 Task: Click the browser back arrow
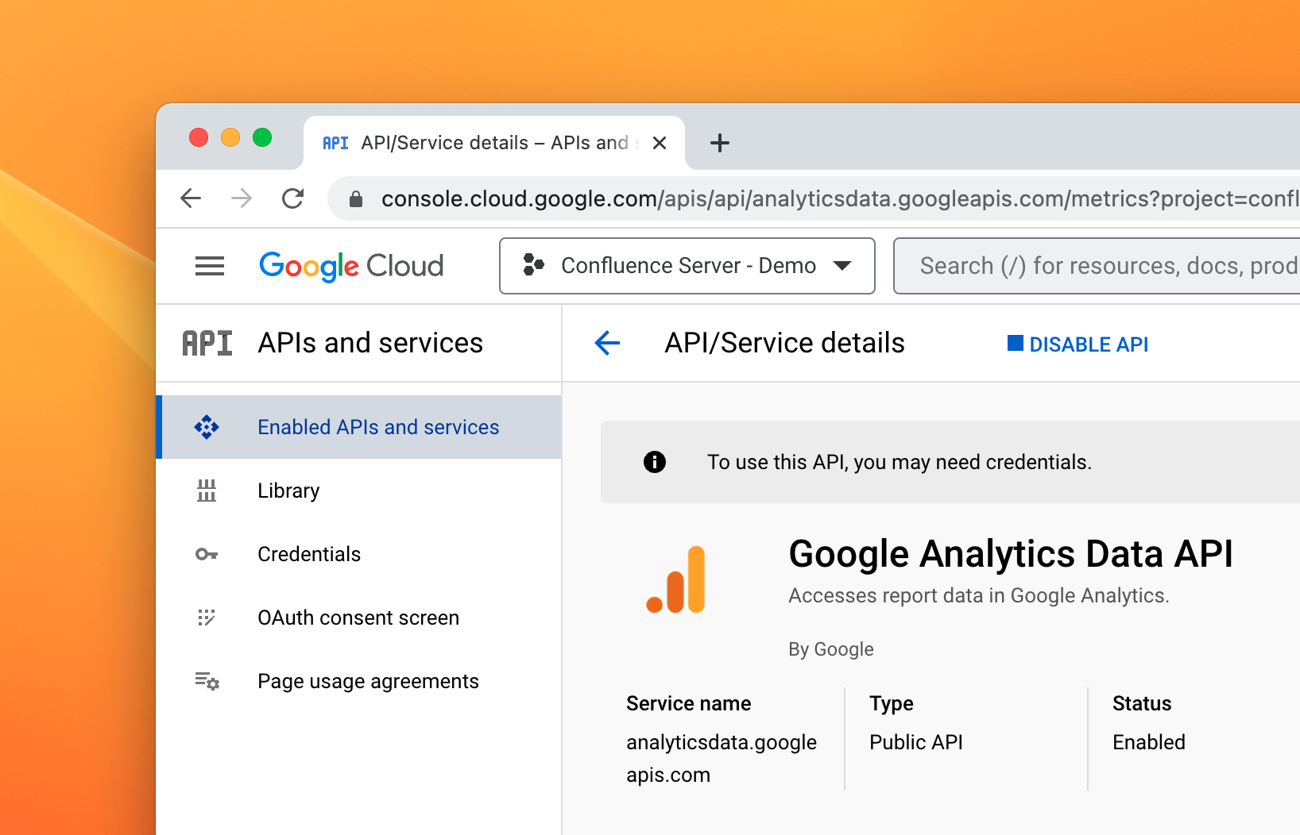tap(191, 198)
